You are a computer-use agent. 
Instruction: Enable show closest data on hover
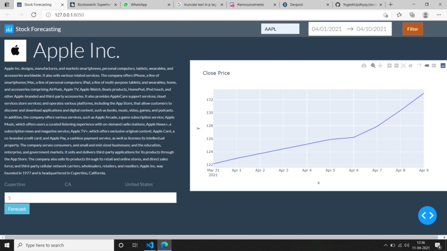click(x=427, y=65)
